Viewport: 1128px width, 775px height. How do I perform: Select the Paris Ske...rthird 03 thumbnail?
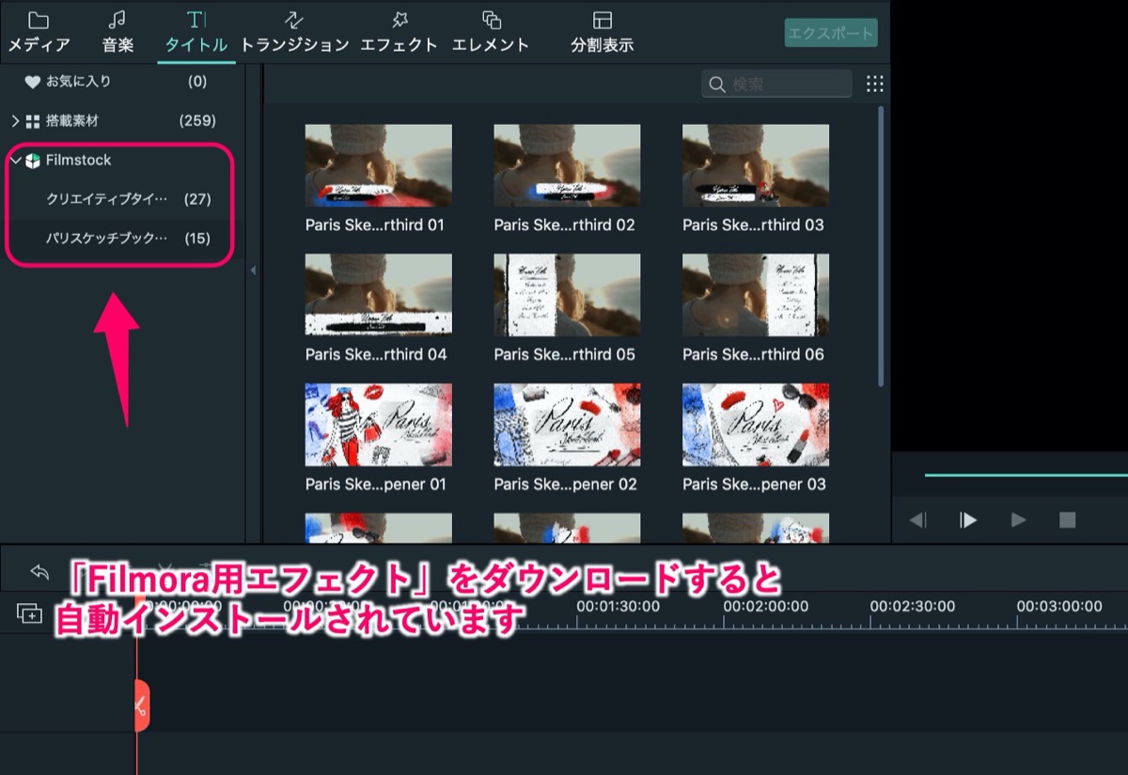(756, 165)
